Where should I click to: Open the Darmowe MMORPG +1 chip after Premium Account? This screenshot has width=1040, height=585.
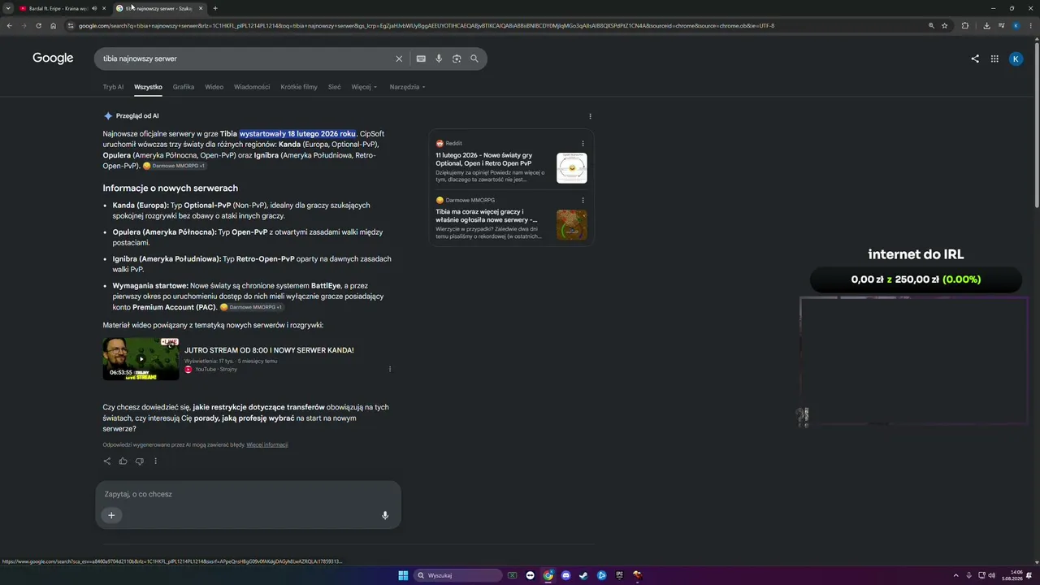click(252, 307)
